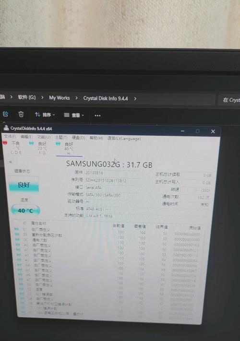
Task: Click the share icon in Explorer toolbar
Action: tap(6, 114)
